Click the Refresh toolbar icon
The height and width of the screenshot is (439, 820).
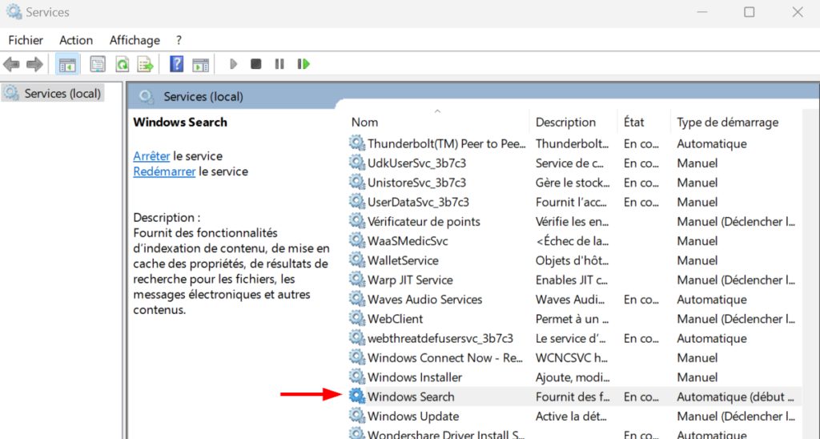point(123,64)
